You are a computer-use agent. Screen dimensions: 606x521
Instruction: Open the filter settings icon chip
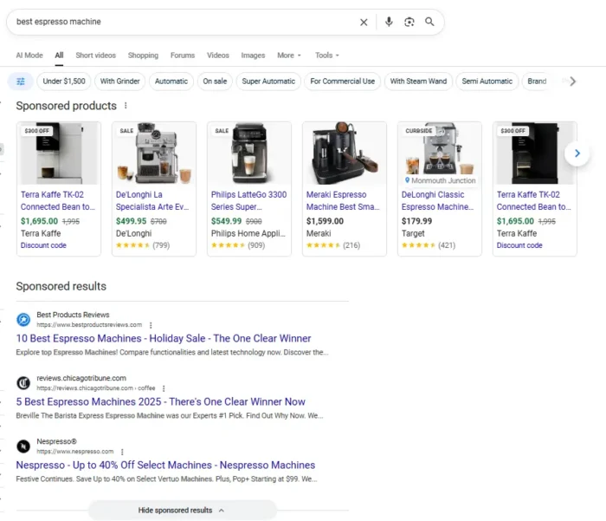(x=21, y=81)
